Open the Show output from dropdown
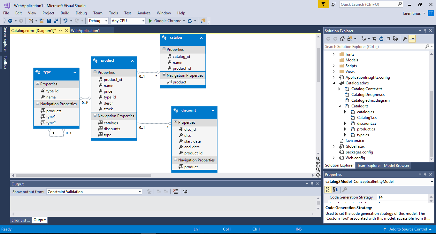This screenshot has width=436, height=234. [140, 191]
